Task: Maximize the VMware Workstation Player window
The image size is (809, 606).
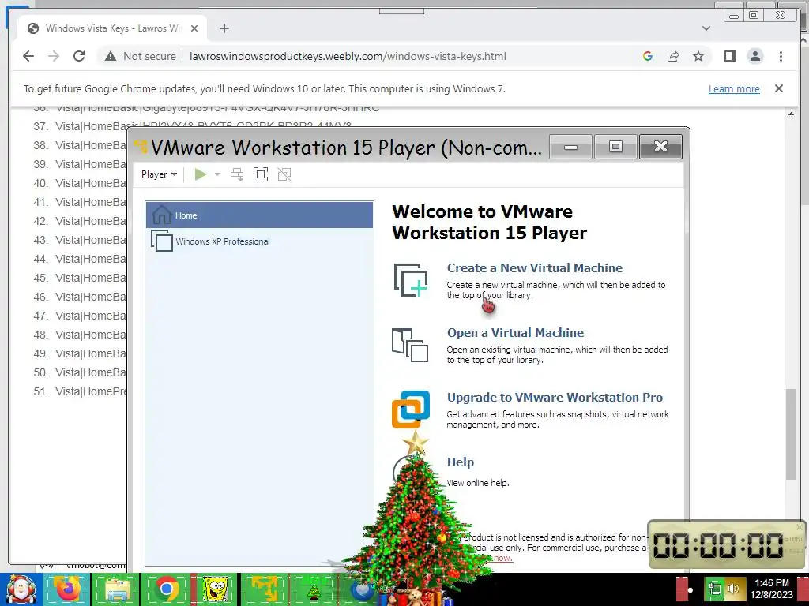Action: pos(615,147)
